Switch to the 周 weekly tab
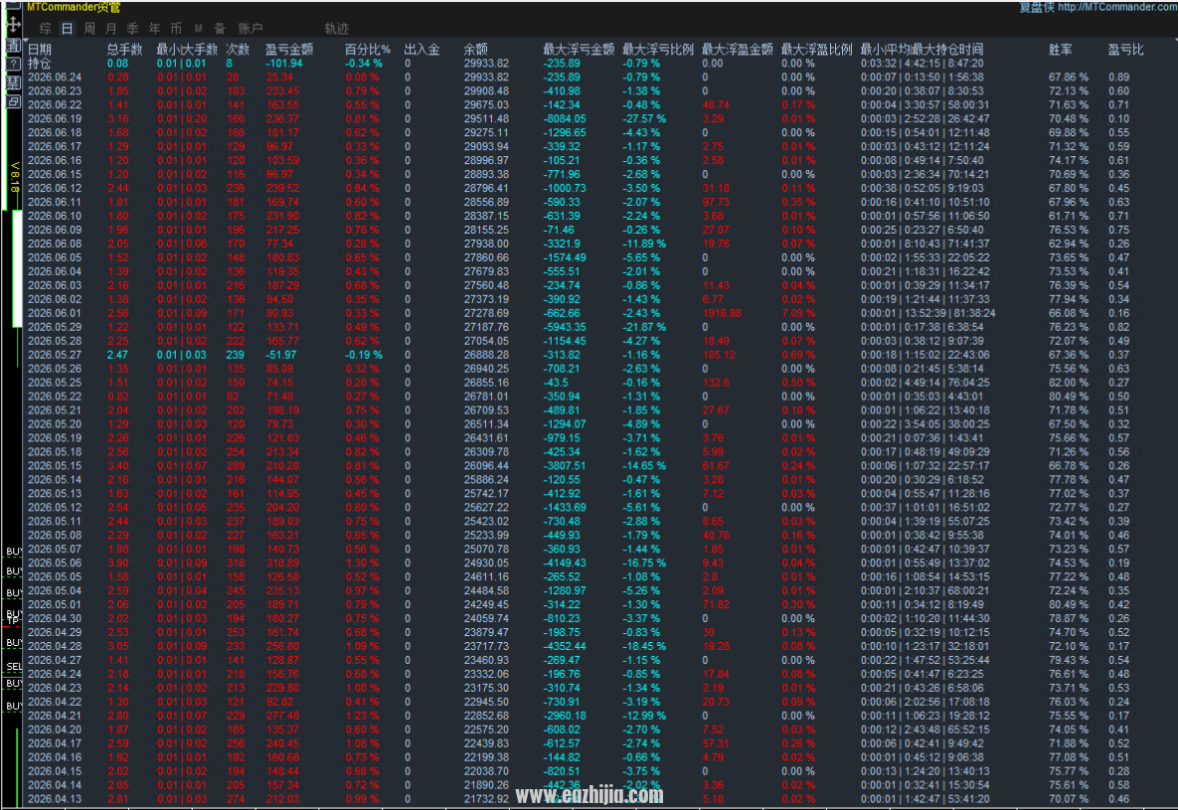 pyautogui.click(x=89, y=29)
